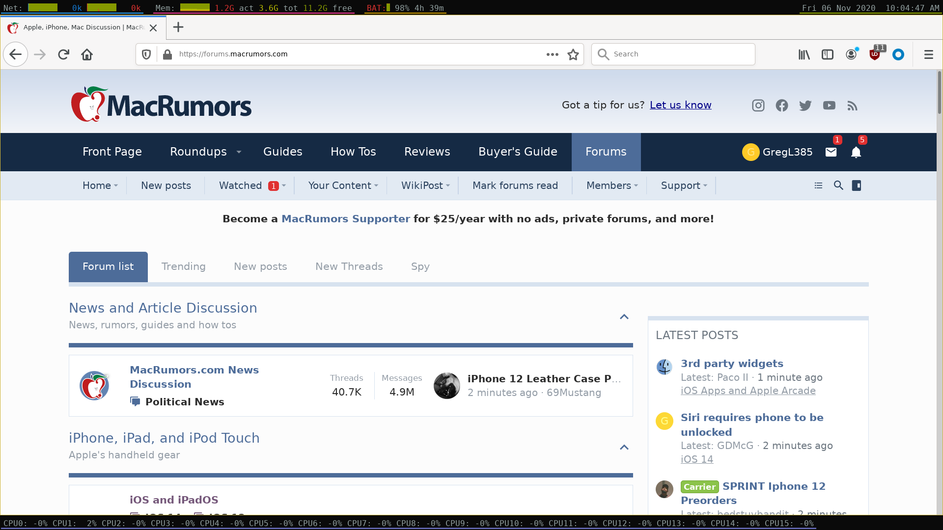Expand the Support dropdown

(705, 185)
